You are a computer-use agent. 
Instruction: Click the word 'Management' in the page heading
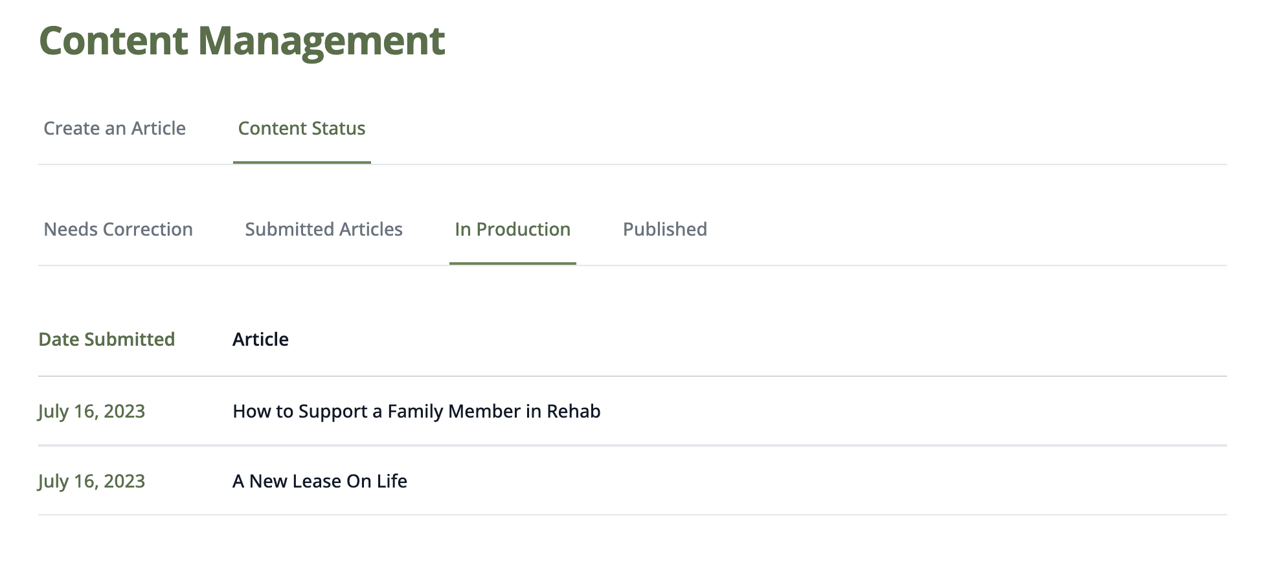tap(322, 41)
